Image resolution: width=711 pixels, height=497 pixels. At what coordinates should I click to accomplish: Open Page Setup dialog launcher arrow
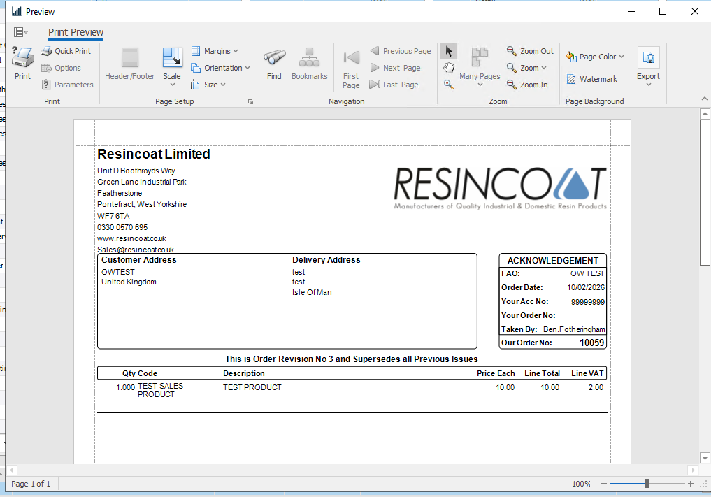tap(250, 102)
